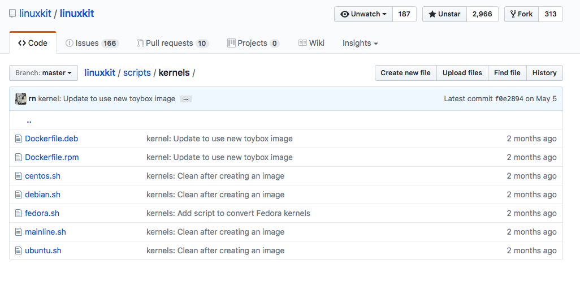
Task: Click the file icon next to centos.sh
Action: tap(19, 176)
